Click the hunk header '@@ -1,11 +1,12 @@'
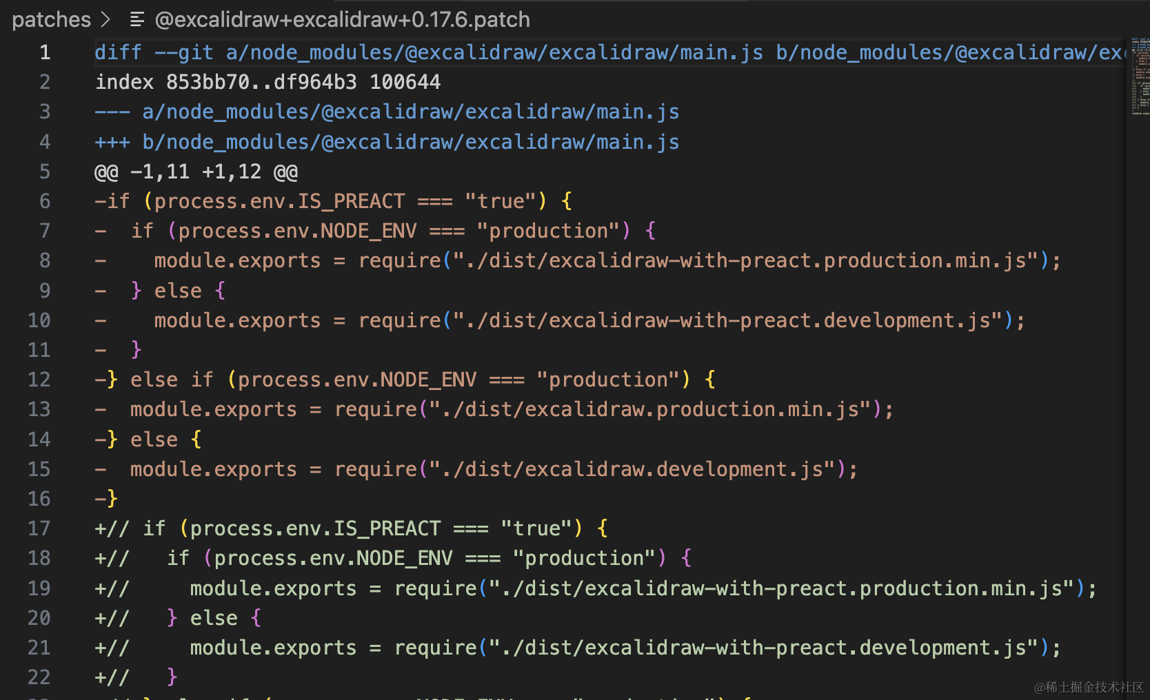 click(x=196, y=172)
